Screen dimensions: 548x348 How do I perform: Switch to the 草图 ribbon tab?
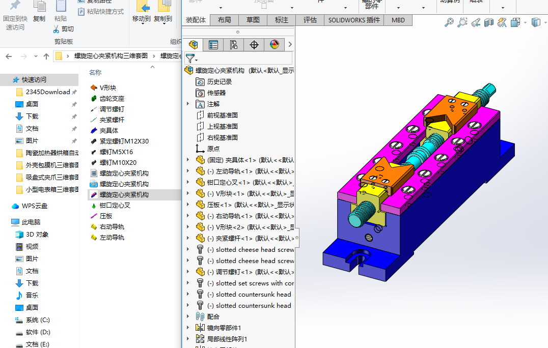[253, 20]
